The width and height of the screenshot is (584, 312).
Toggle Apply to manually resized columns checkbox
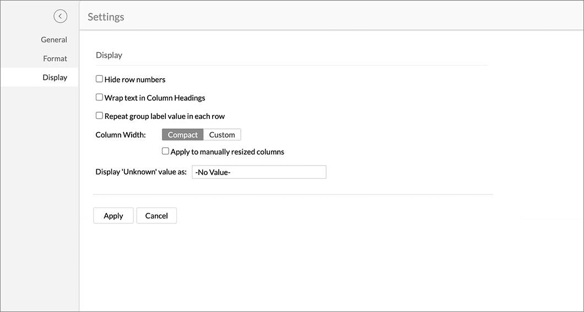click(165, 151)
